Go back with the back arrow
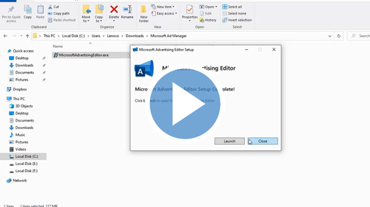The width and height of the screenshot is (370, 207). click(x=5, y=36)
